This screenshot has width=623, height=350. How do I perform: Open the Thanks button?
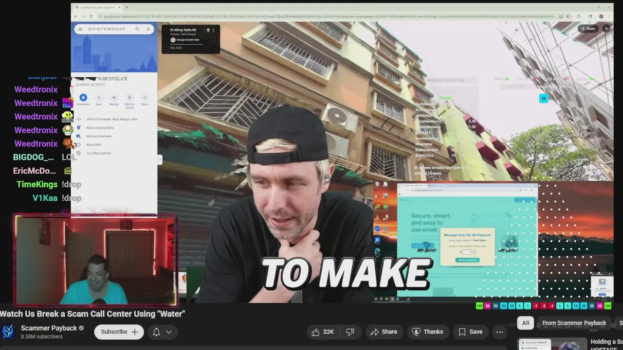pyautogui.click(x=427, y=332)
